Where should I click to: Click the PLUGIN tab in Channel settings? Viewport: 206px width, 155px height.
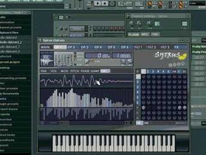tap(133, 34)
